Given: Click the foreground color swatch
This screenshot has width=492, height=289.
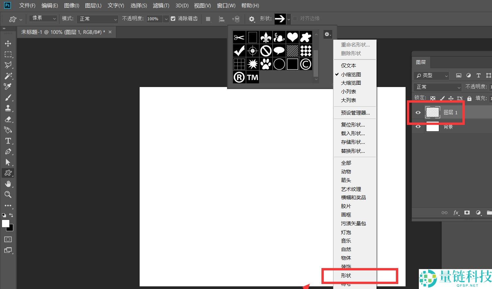Looking at the screenshot, I should coord(5,224).
